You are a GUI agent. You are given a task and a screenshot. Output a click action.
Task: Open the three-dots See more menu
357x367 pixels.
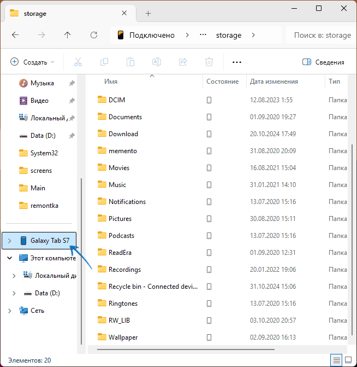[237, 62]
